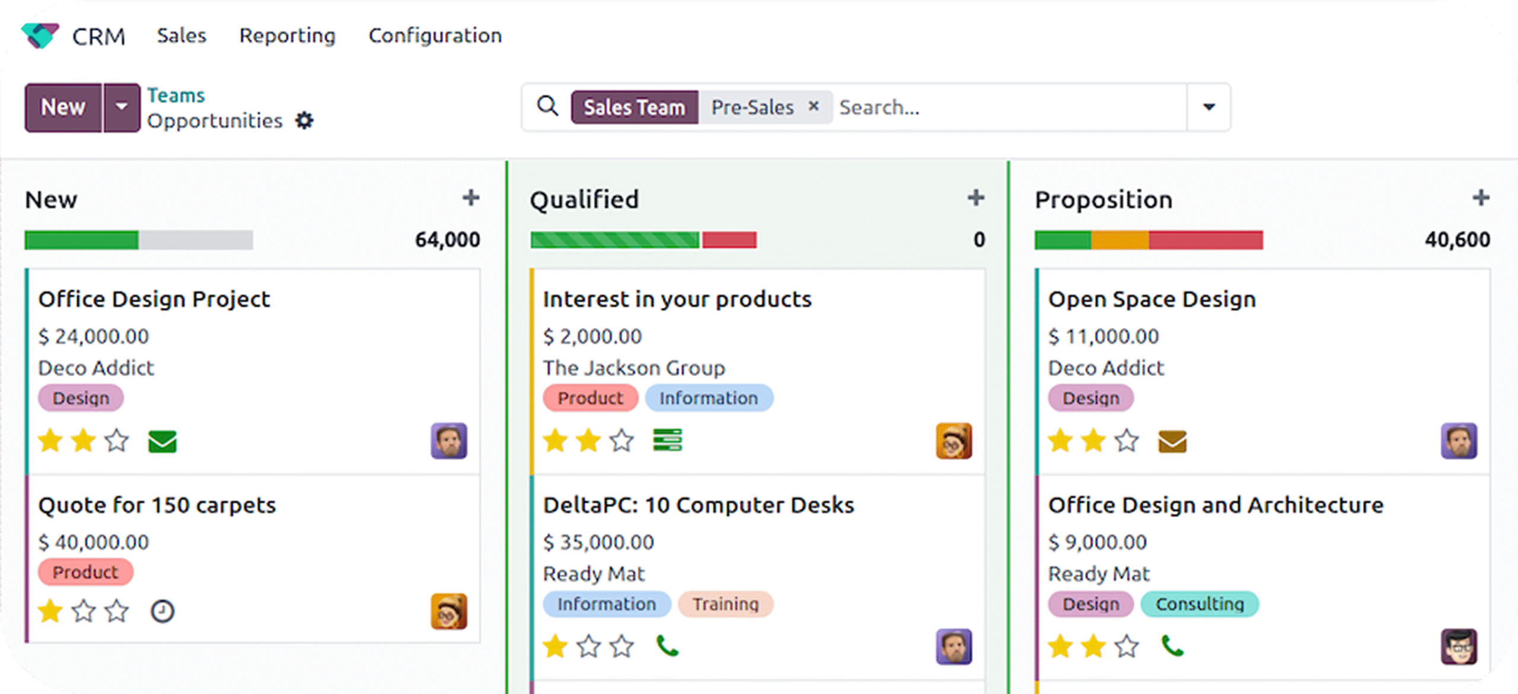Click the clock activity icon on Quote for 150 carpets
The width and height of the screenshot is (1518, 694).
coord(162,612)
